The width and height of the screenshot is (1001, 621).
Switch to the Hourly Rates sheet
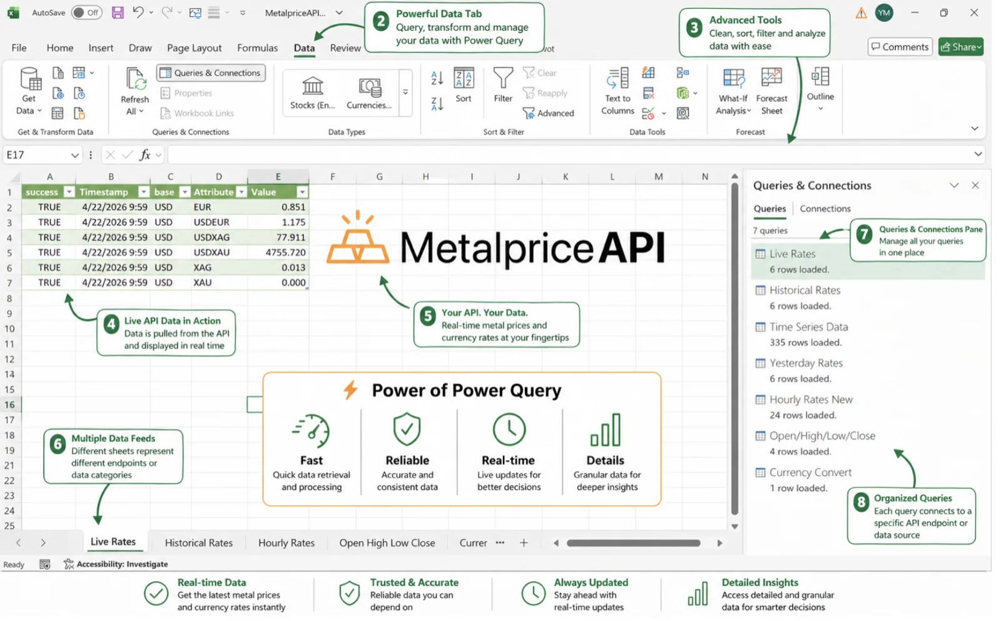point(287,543)
